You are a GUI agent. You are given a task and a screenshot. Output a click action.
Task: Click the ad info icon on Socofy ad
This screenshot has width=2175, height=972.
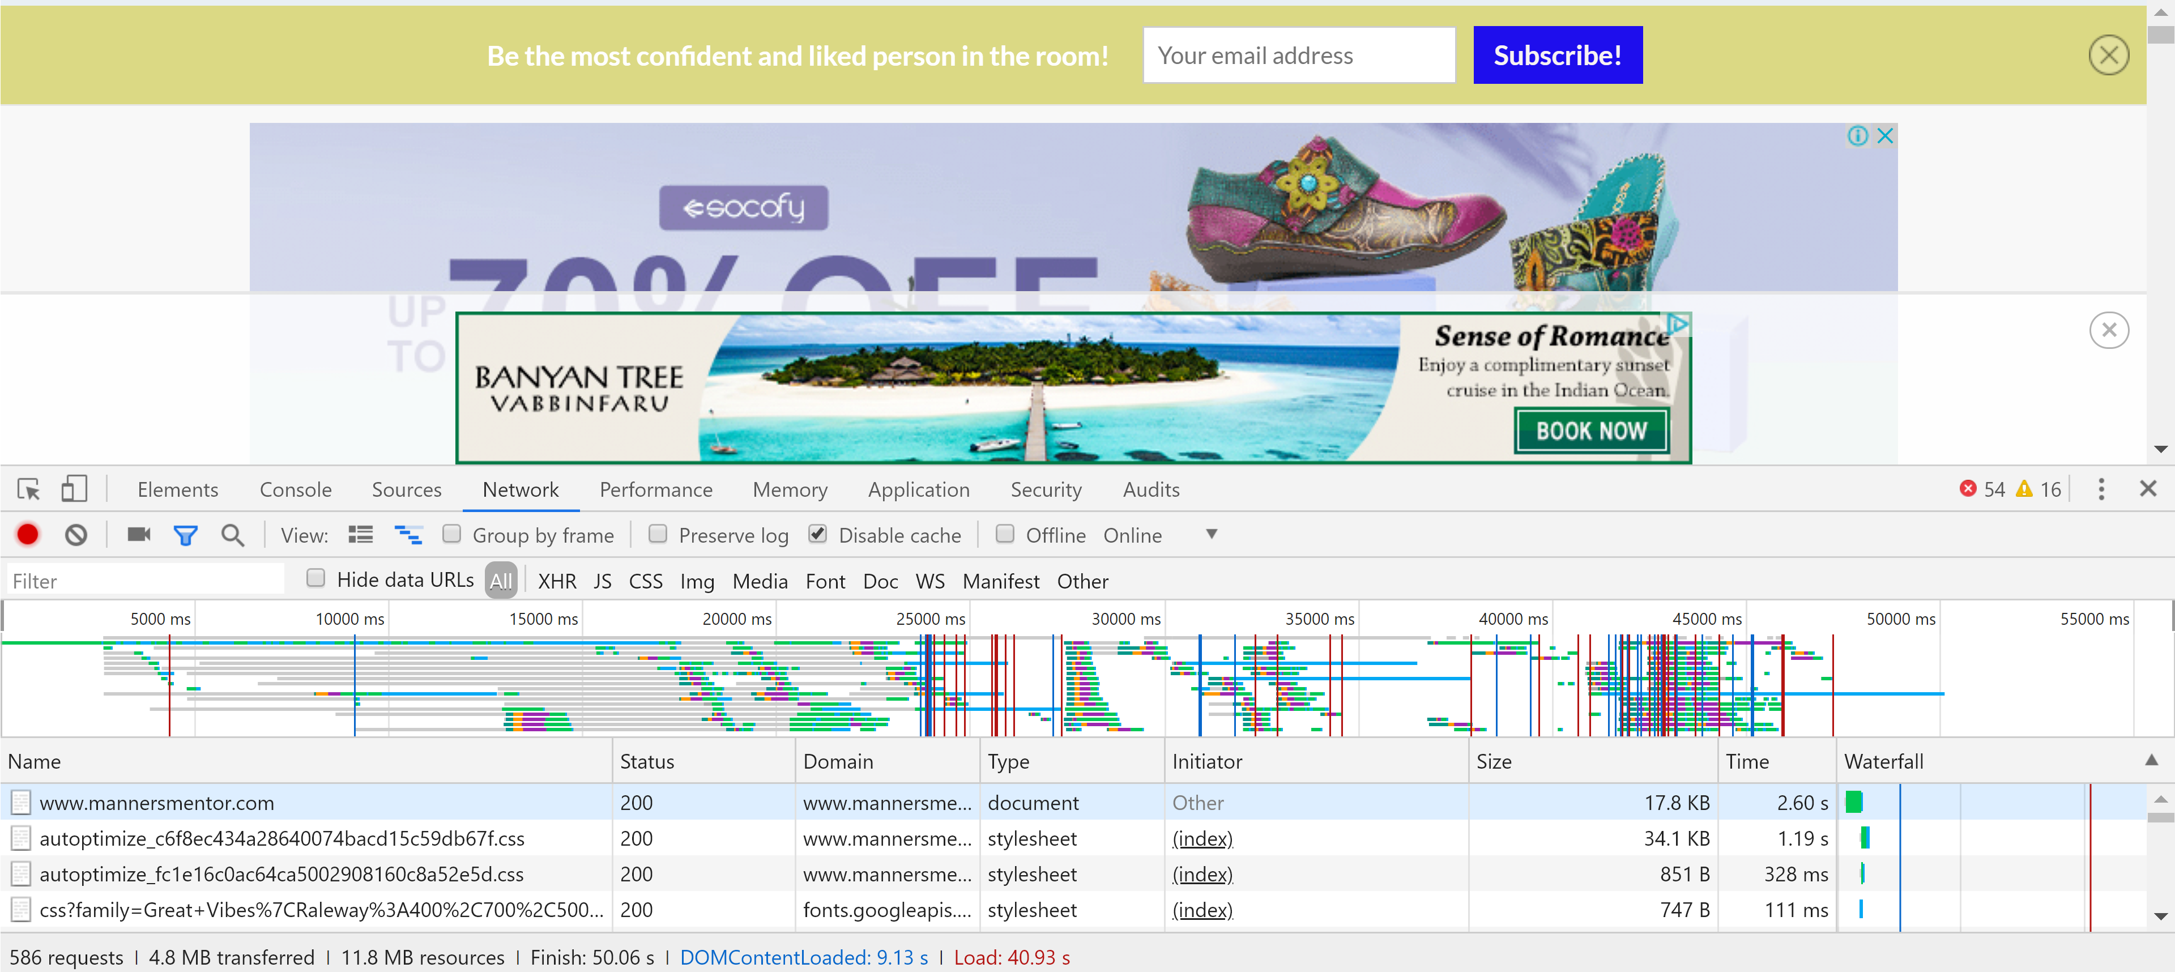click(1857, 136)
